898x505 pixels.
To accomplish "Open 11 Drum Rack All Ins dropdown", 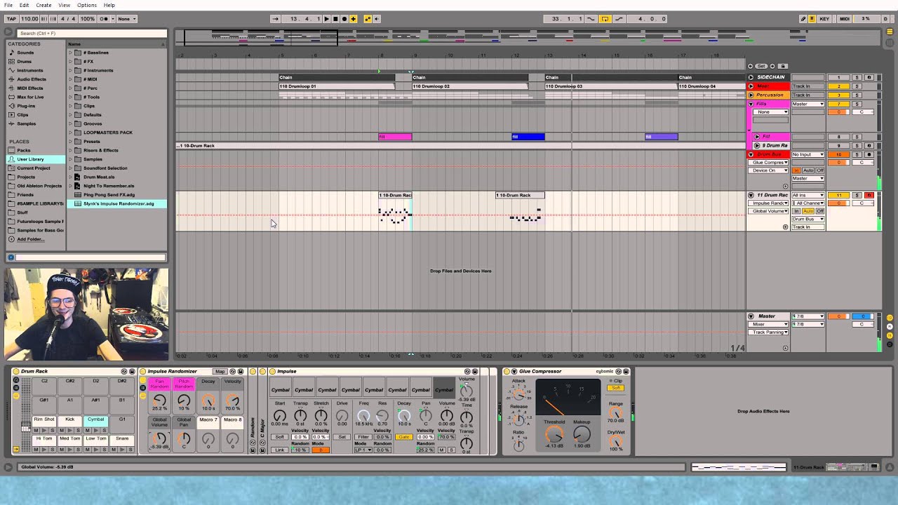I will (x=807, y=195).
